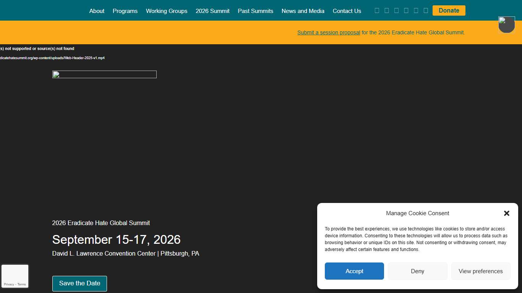
Task: Accept cookies in the consent dialog
Action: (354, 271)
